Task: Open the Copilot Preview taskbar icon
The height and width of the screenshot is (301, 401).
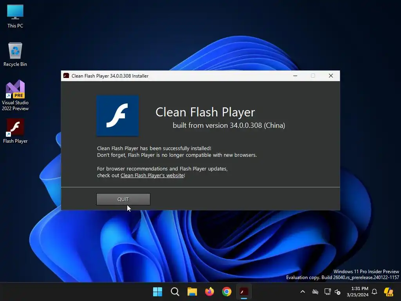Action: [388, 292]
